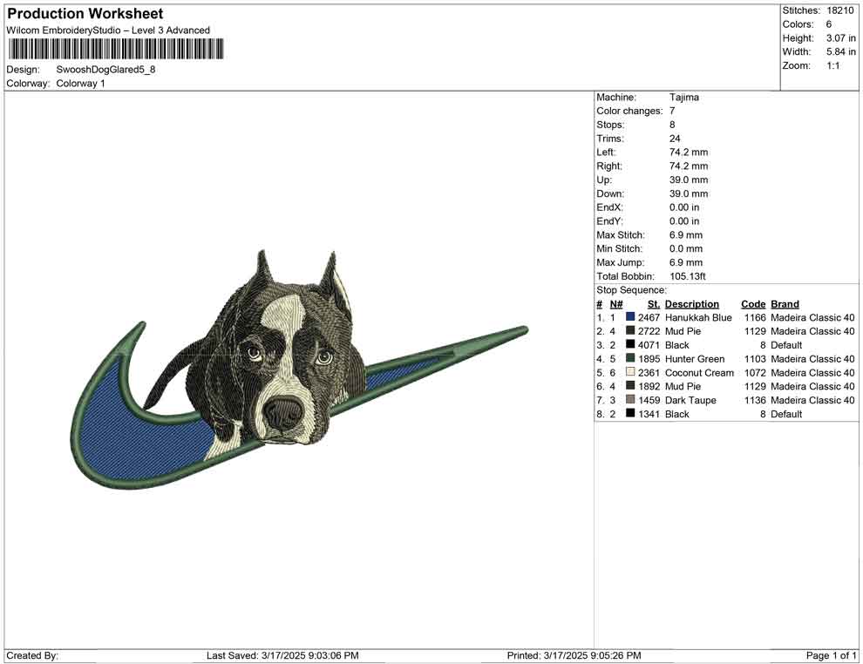Select Mud Pie swatch with 2722 stitches
The width and height of the screenshot is (863, 664).
point(630,332)
